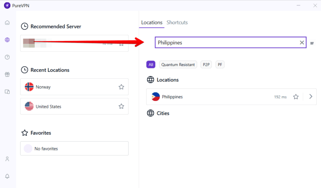Image resolution: width=321 pixels, height=188 pixels.
Task: Open the devices icon in sidebar
Action: point(7,92)
